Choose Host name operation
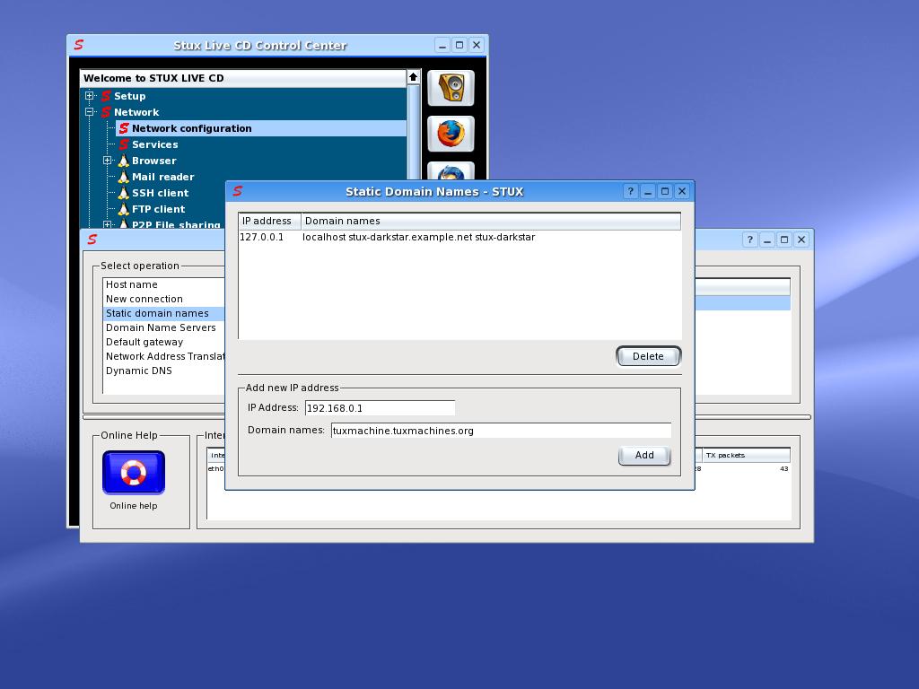Viewport: 919px width, 689px height. coord(163,284)
